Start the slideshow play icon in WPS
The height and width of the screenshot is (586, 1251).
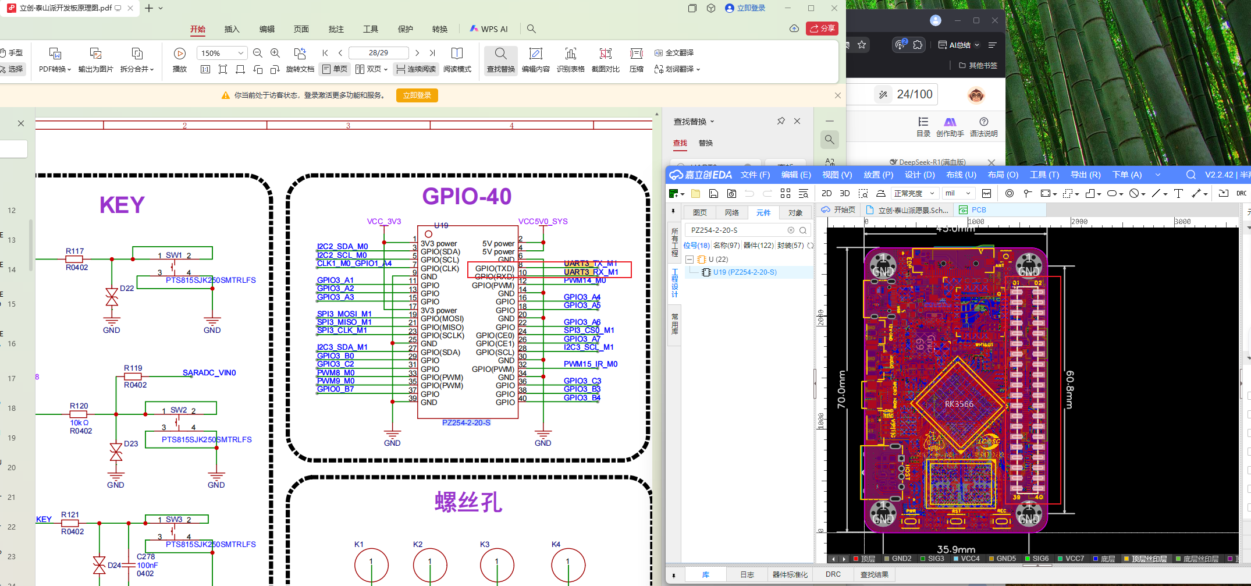180,54
